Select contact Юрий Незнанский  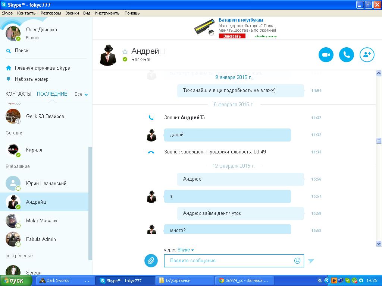(44, 183)
